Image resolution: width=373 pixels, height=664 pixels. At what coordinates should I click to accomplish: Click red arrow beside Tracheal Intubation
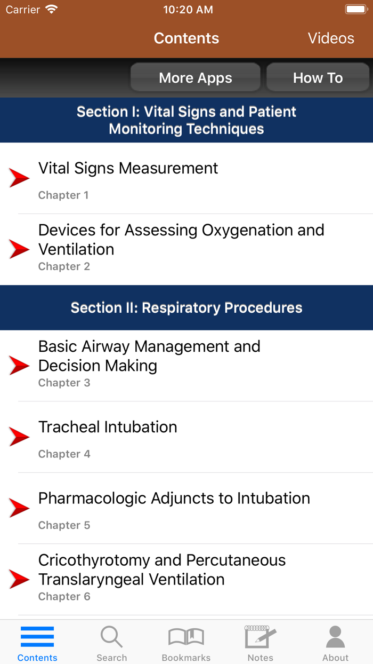[x=19, y=437]
